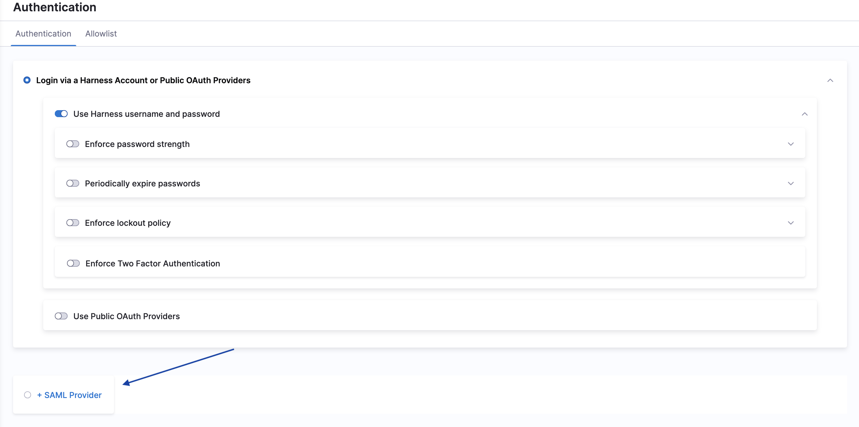Screen dimensions: 859x427
Task: Collapse the Harness username and password panel
Action: (804, 114)
